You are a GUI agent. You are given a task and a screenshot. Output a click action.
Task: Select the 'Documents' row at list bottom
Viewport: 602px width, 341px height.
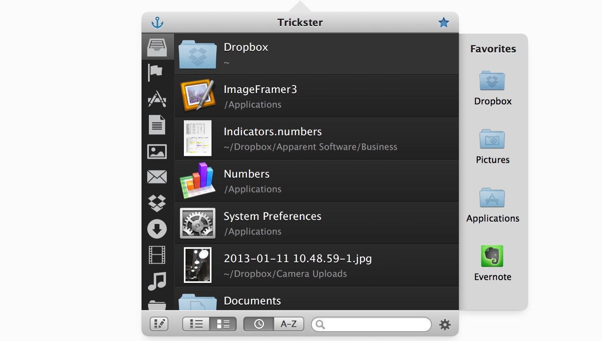coord(317,300)
